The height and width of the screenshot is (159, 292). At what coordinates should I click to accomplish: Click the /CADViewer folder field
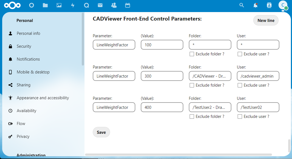coord(210,76)
